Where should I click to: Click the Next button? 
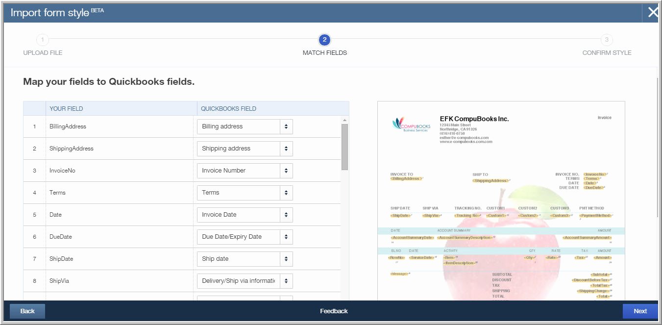(640, 311)
